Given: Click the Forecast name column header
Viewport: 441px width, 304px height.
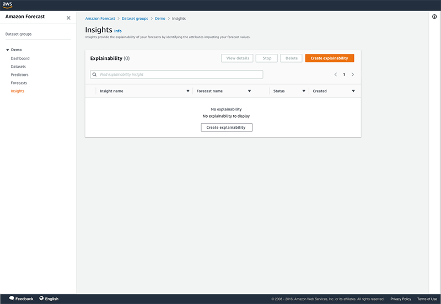Looking at the screenshot, I should tap(209, 91).
